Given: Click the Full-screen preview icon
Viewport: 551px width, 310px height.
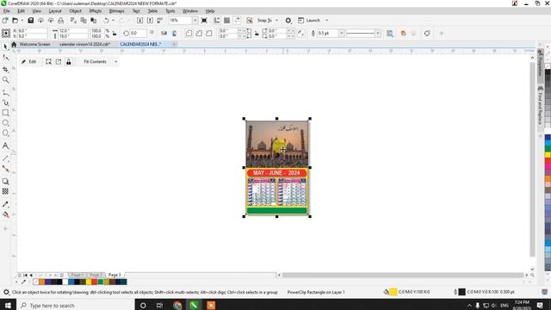Looking at the screenshot, I should pyautogui.click(x=204, y=21).
